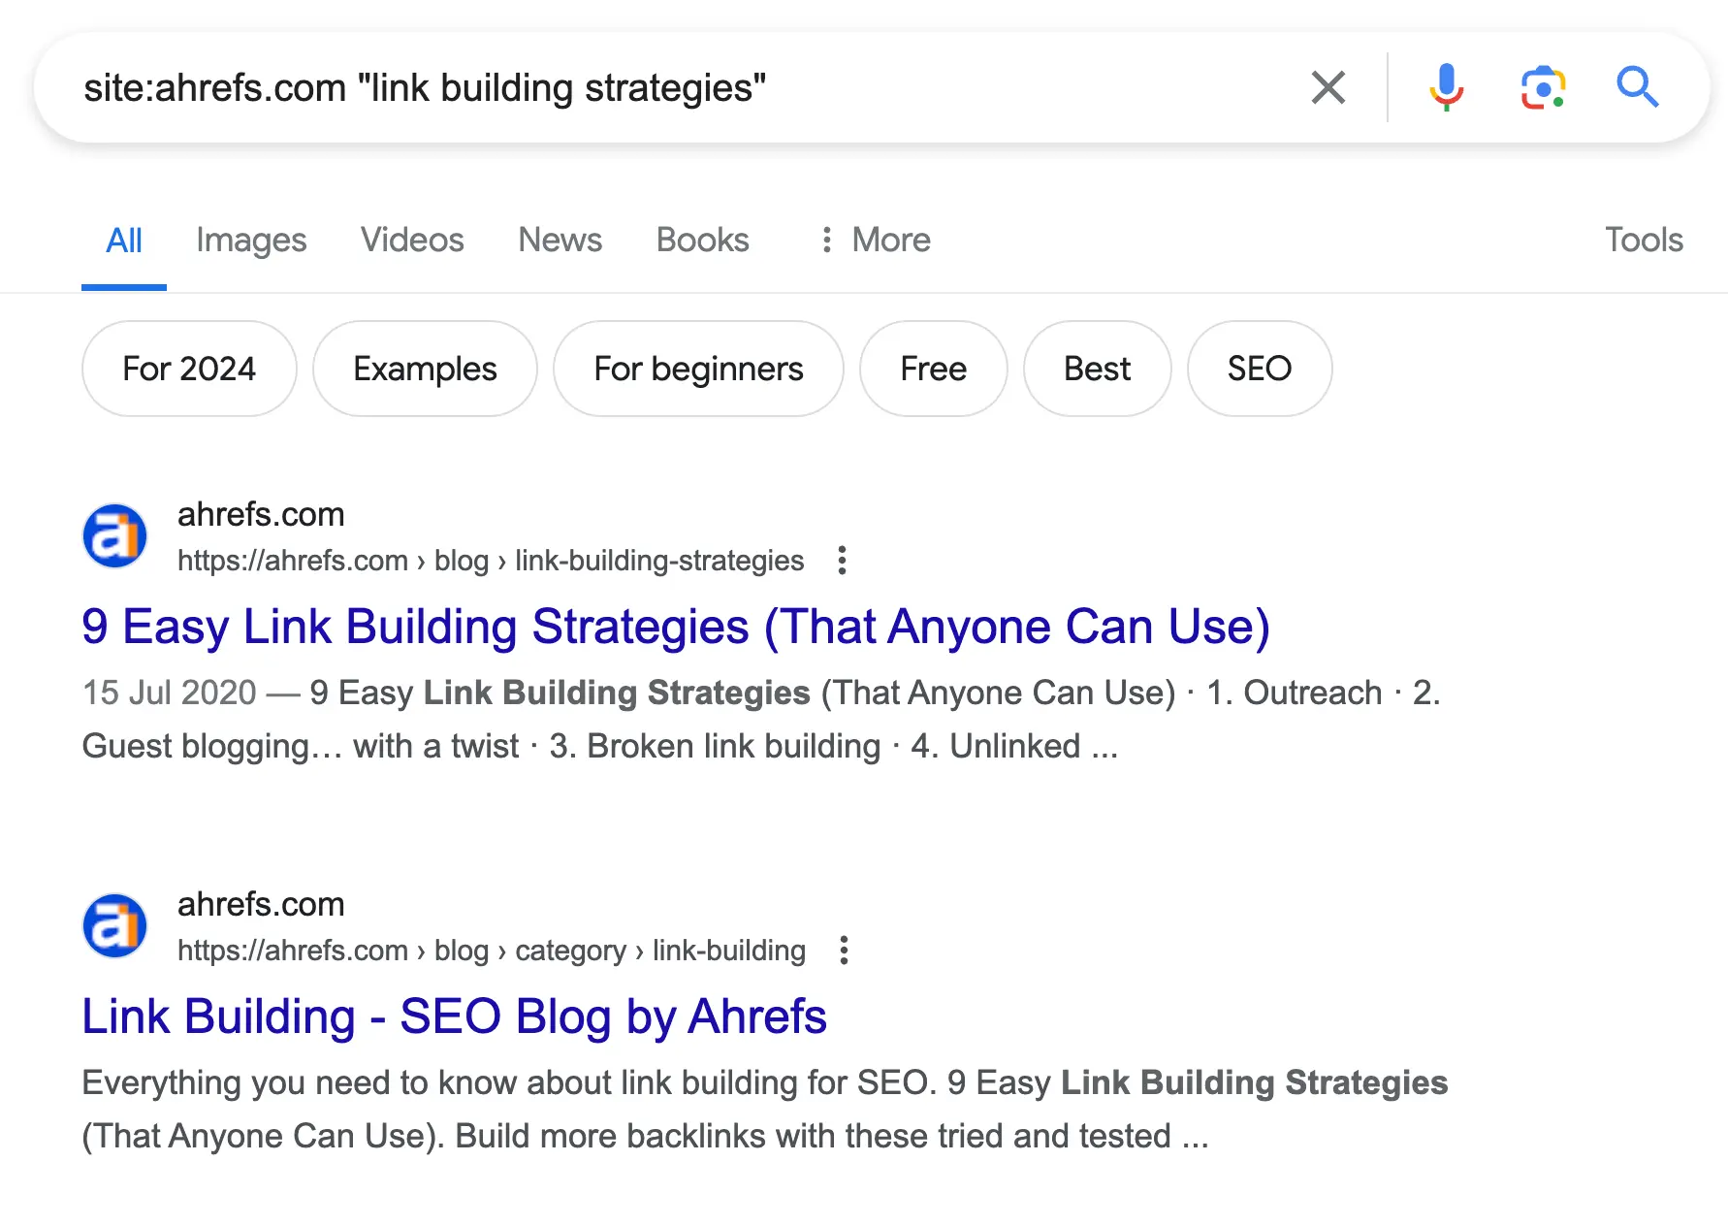Select the "For beginners" suggestion chip
Image resolution: width=1728 pixels, height=1226 pixels.
[698, 369]
